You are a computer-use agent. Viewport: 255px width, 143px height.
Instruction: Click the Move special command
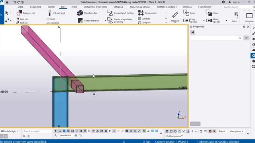tap(213, 20)
